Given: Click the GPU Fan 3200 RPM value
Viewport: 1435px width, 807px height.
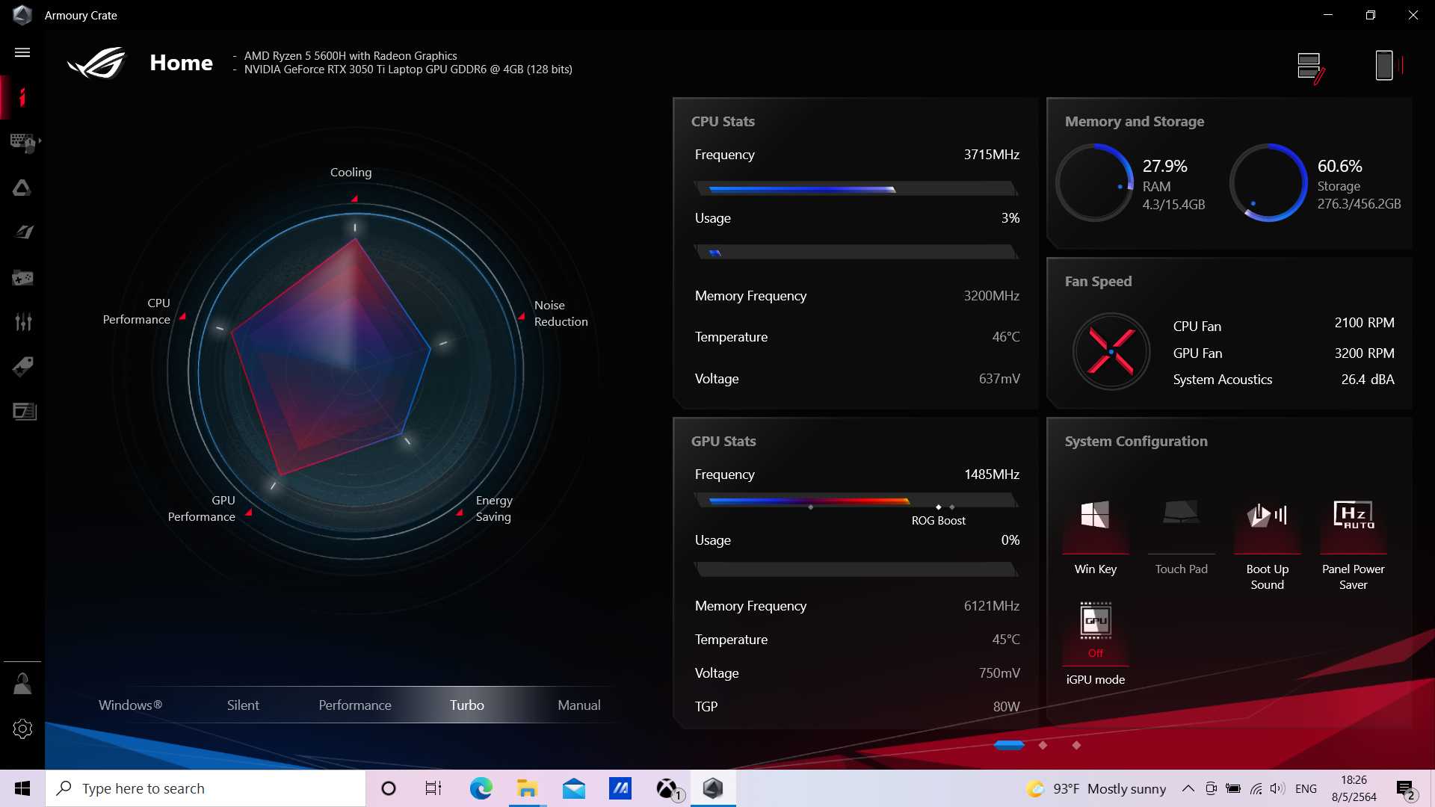Looking at the screenshot, I should tap(1364, 353).
